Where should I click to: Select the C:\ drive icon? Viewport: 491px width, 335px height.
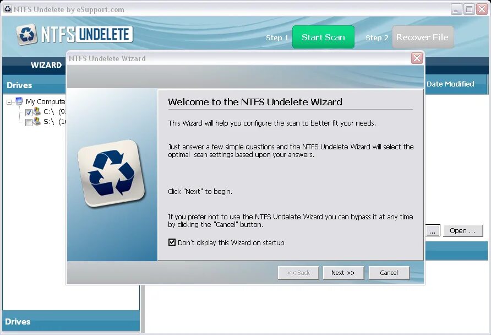[37, 111]
